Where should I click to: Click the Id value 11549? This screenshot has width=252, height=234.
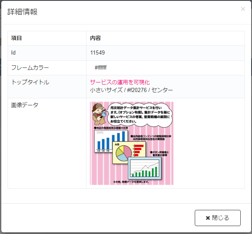click(x=97, y=53)
